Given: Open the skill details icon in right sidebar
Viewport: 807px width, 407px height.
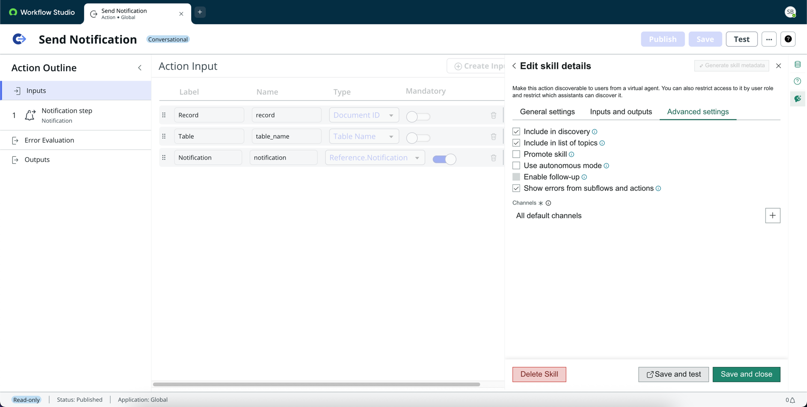Looking at the screenshot, I should 798,99.
